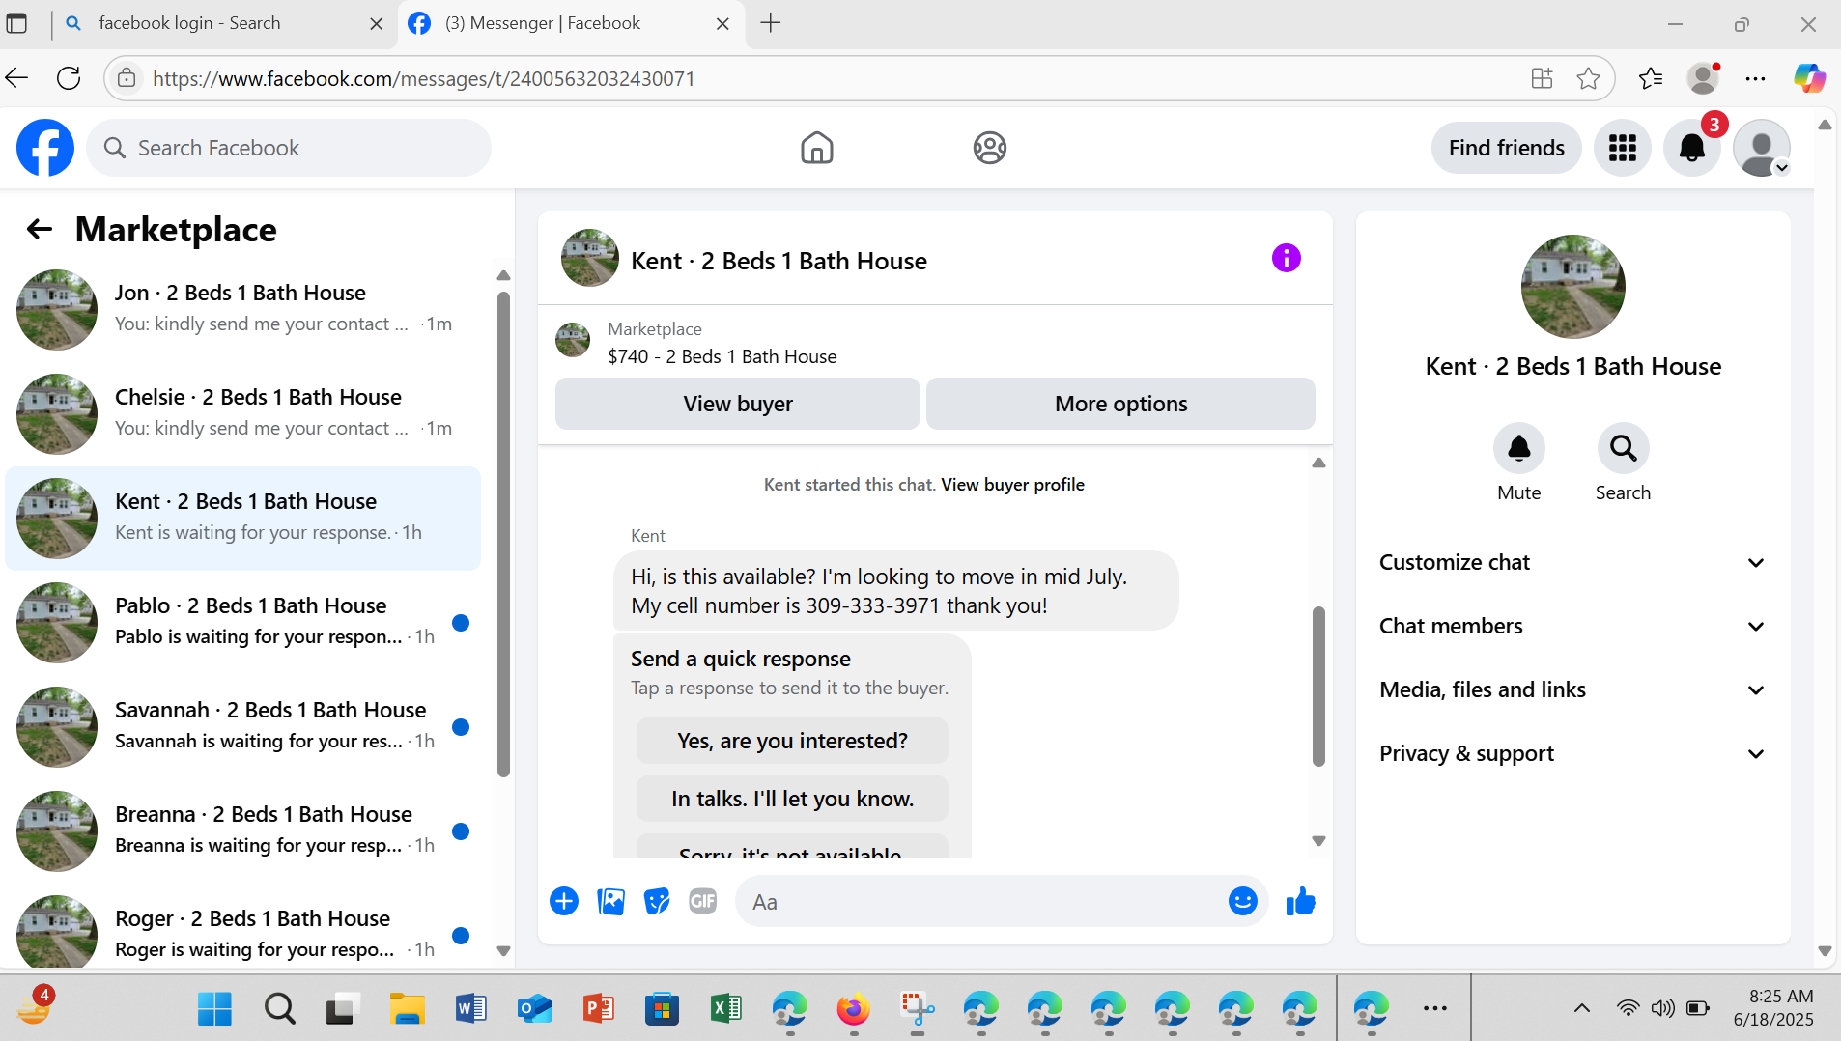Open Chelsie 2 Beds 1 Bath chat
This screenshot has width=1841, height=1041.
click(x=243, y=413)
